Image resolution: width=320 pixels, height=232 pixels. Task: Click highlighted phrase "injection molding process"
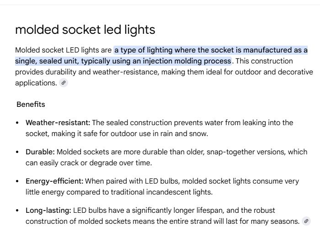click(x=187, y=61)
